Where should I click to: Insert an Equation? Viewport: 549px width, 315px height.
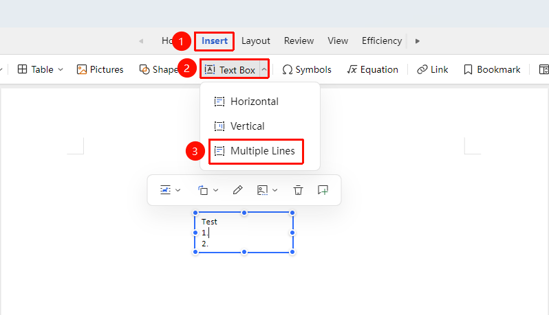click(373, 69)
